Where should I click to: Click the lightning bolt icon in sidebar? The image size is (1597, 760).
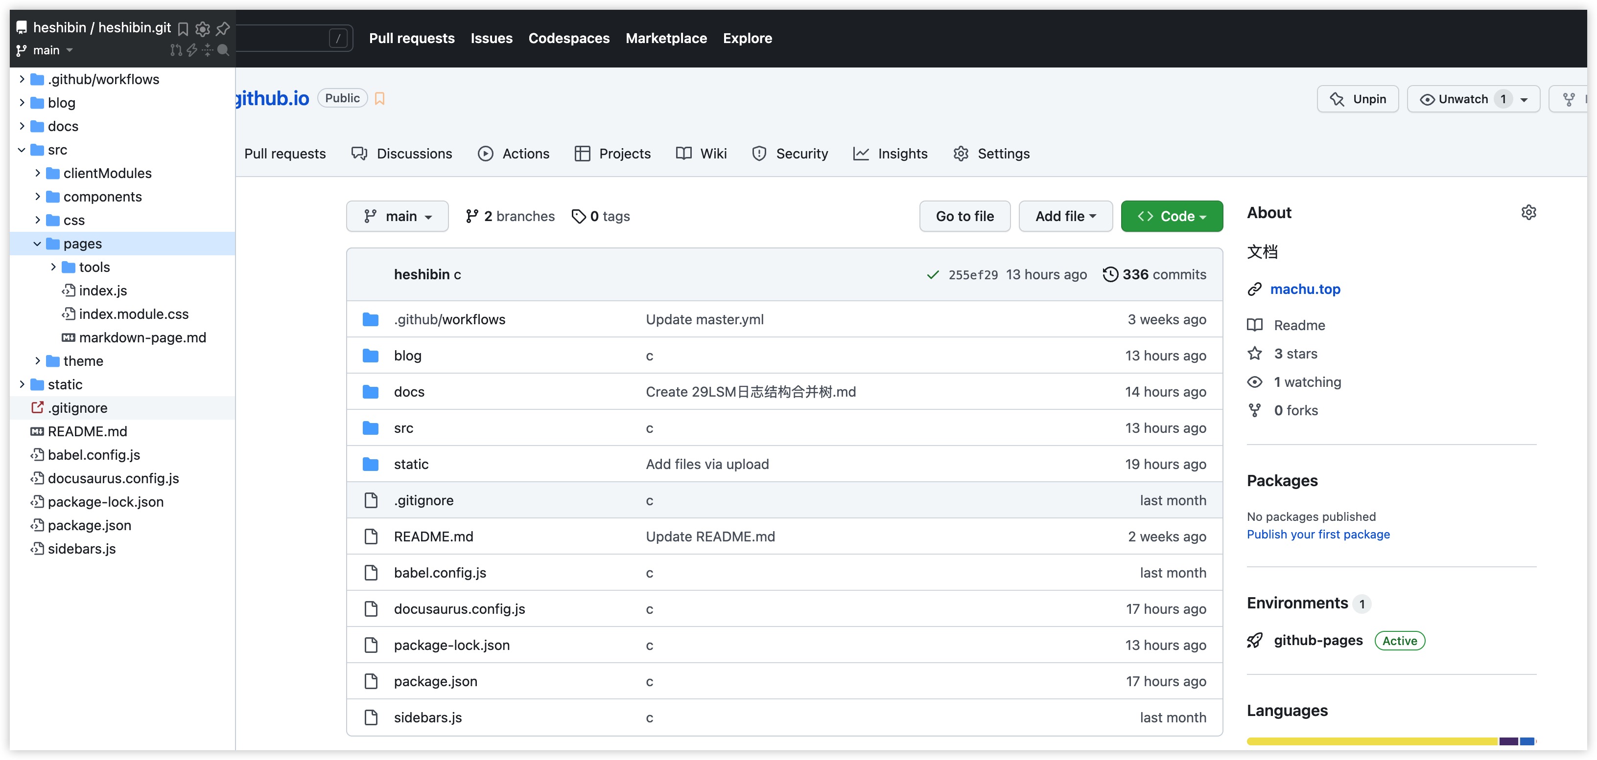192,50
